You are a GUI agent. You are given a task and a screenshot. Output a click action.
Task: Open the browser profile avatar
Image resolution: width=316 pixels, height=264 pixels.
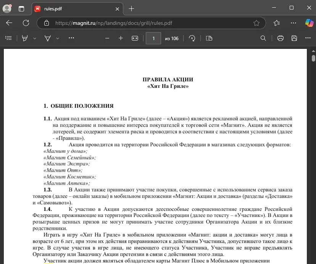pyautogui.click(x=7, y=8)
